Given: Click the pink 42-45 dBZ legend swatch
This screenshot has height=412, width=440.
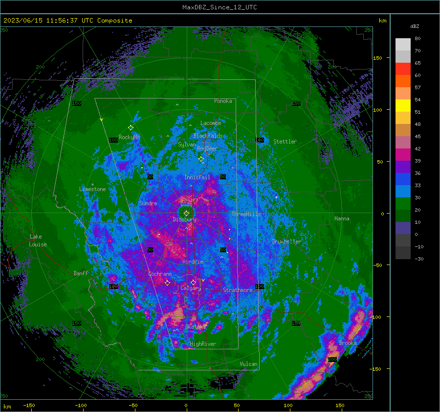Looking at the screenshot, I should coord(403,143).
